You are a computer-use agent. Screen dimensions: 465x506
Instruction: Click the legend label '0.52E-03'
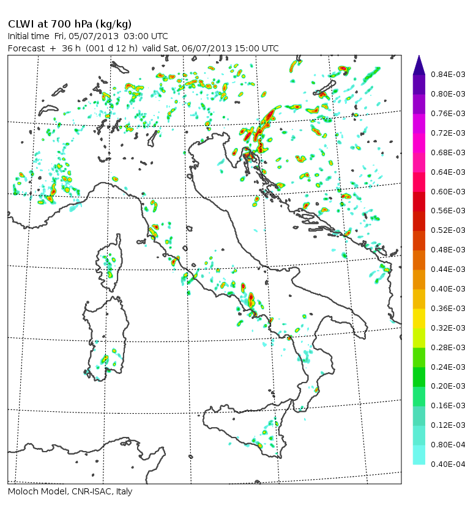pos(448,230)
